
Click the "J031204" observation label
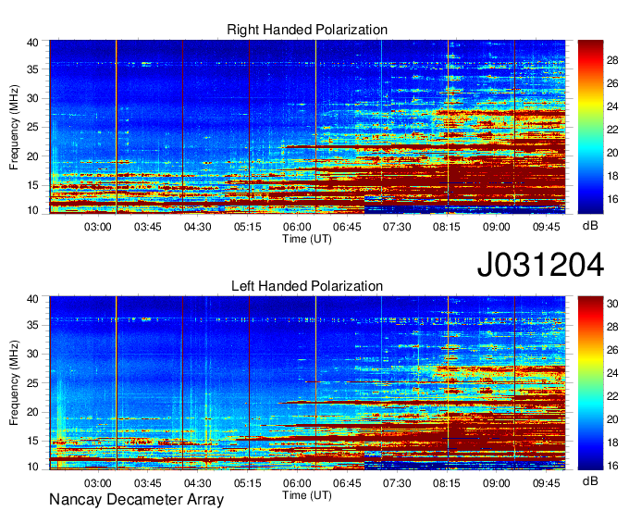click(540, 265)
